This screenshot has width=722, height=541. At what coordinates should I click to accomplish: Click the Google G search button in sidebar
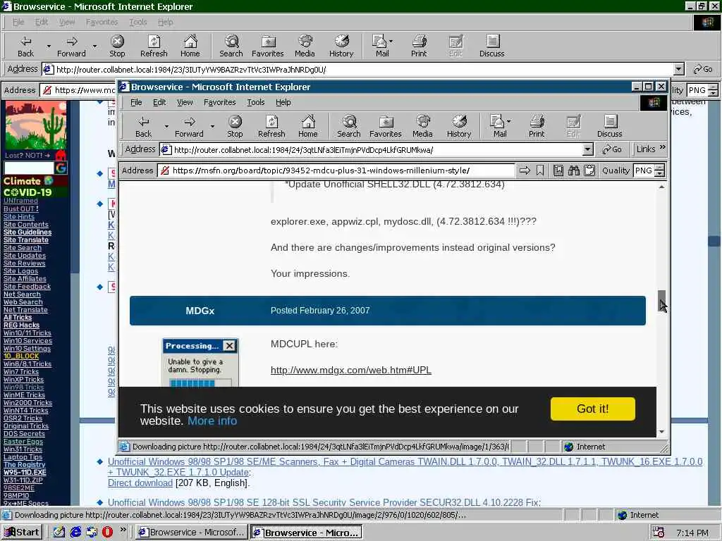pyautogui.click(x=61, y=168)
